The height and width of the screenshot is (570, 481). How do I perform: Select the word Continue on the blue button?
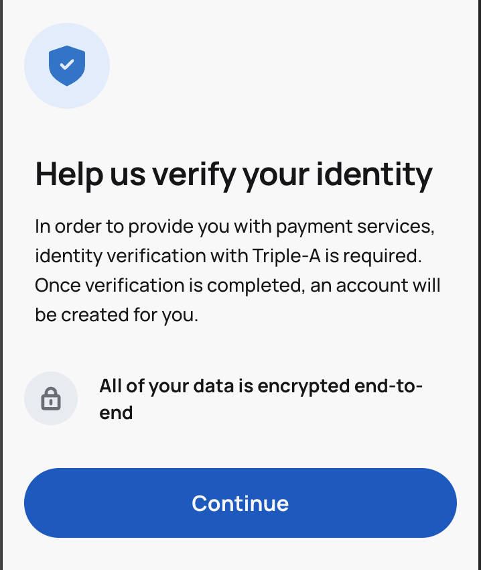click(240, 504)
